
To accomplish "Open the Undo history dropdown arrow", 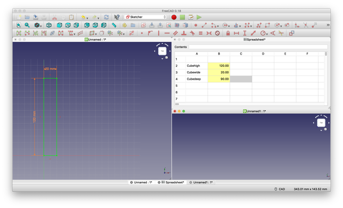I will [x=87, y=18].
